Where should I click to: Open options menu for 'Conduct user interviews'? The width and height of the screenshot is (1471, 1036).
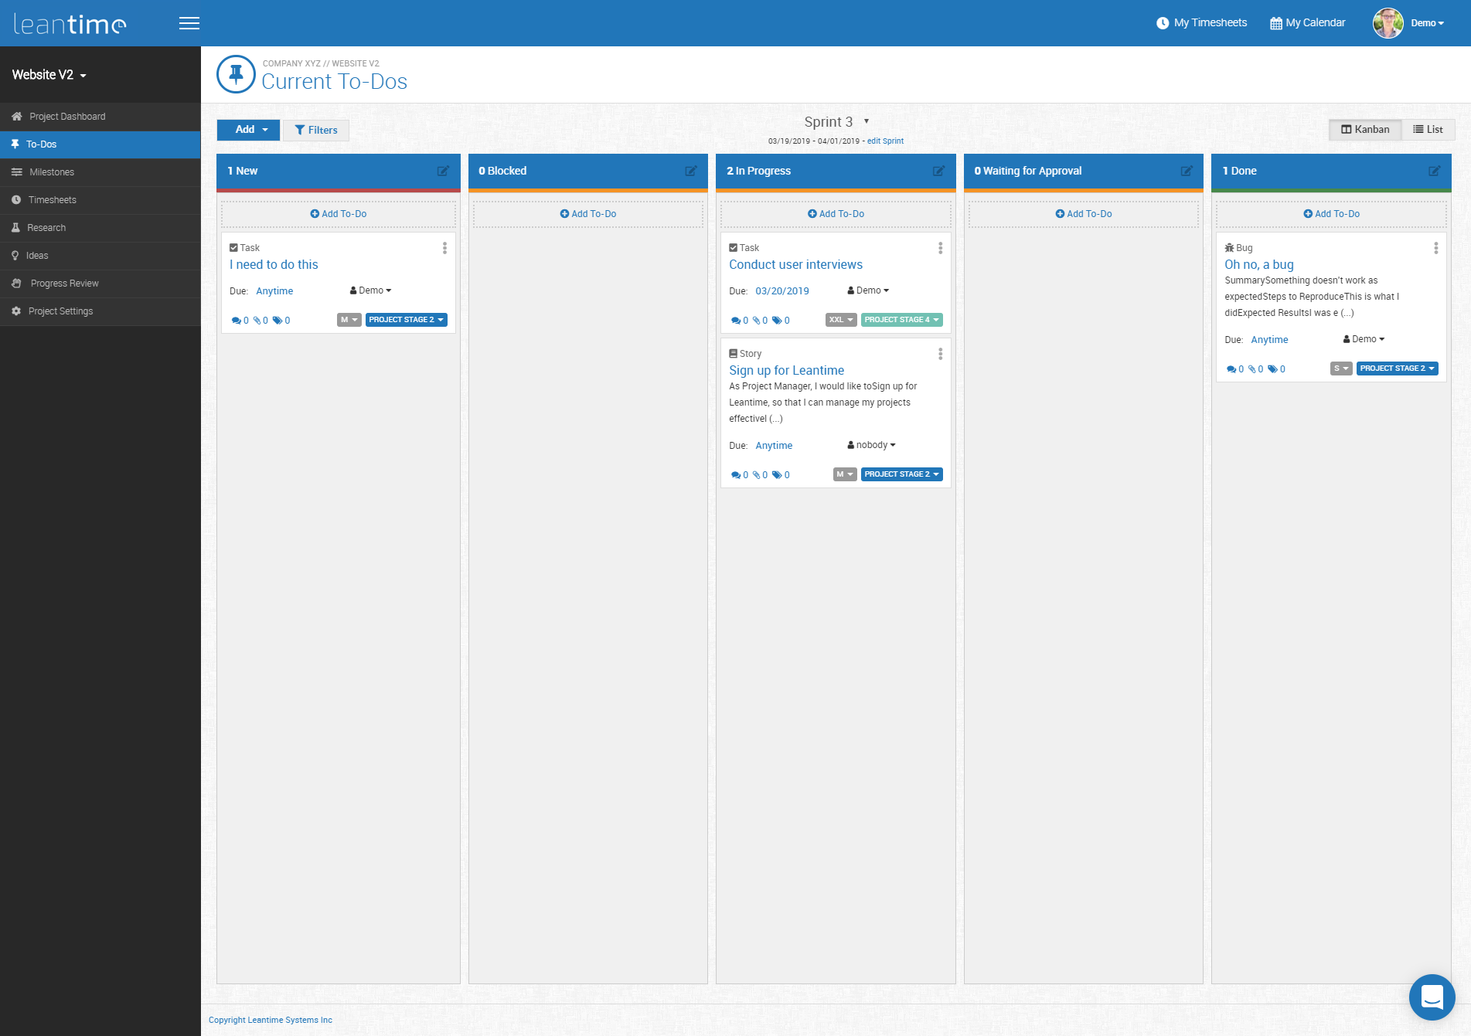(941, 248)
